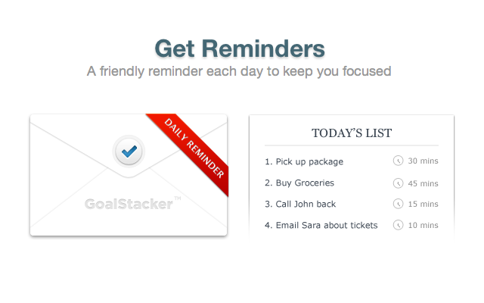The image size is (484, 303).
Task: Click the Get Reminders title
Action: point(240,48)
